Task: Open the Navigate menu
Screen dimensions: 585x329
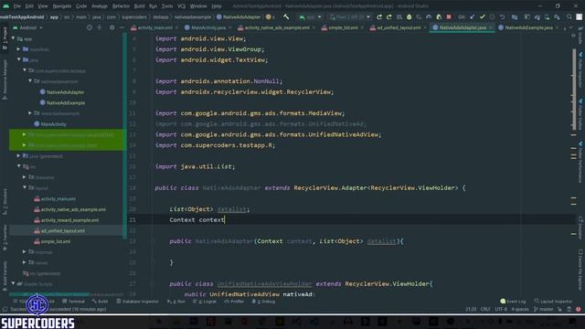Action: pos(62,6)
